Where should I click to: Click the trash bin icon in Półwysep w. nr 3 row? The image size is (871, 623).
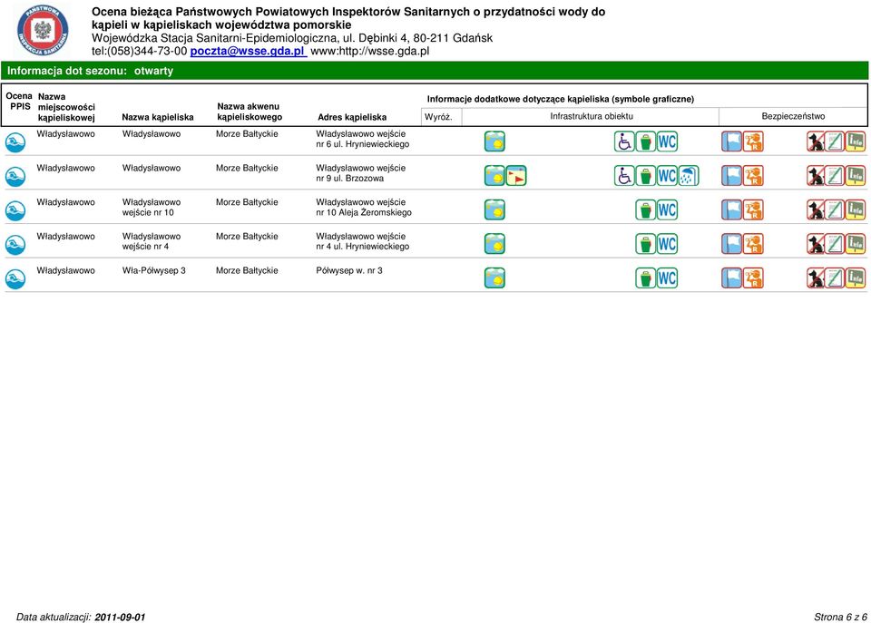(x=645, y=278)
